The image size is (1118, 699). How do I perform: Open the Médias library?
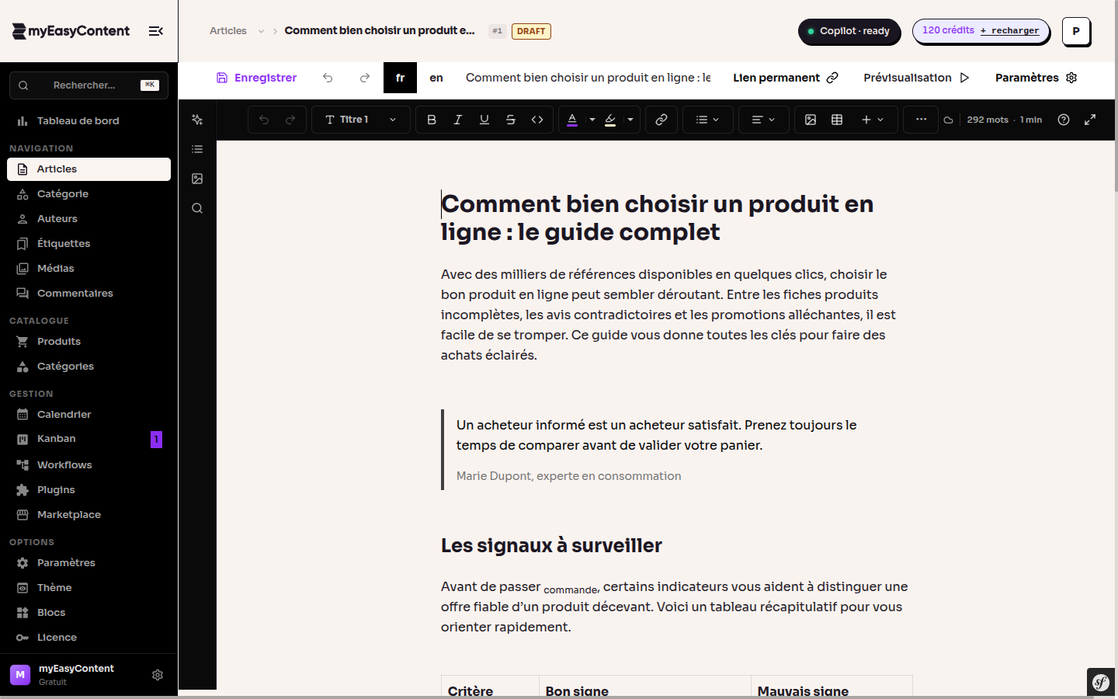89,269
